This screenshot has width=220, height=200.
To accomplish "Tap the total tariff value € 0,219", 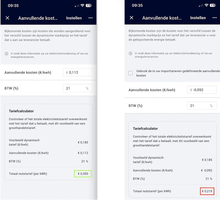I will [x=207, y=191].
